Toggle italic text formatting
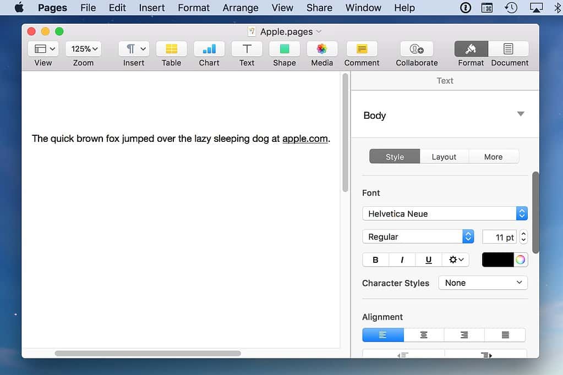The width and height of the screenshot is (563, 375). pyautogui.click(x=402, y=259)
